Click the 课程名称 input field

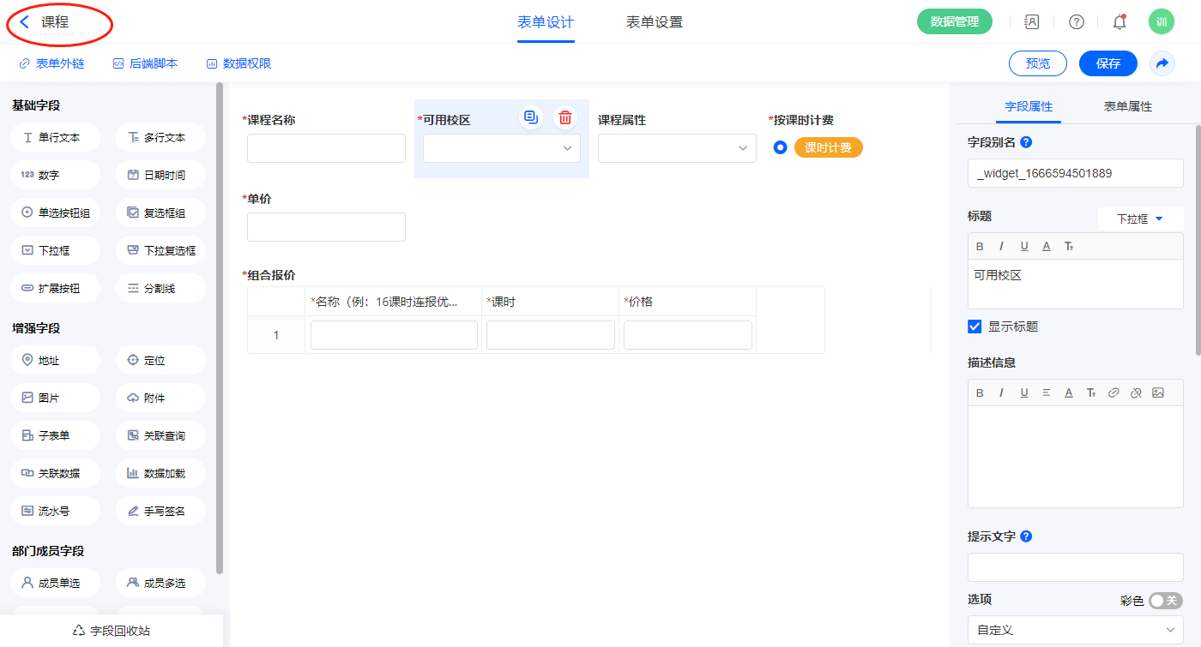[326, 148]
